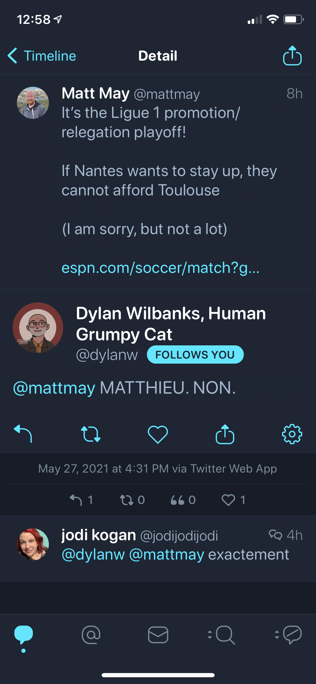Image resolution: width=316 pixels, height=684 pixels.
Task: Like the MATTHIEU. NON. tweet
Action: (x=158, y=434)
